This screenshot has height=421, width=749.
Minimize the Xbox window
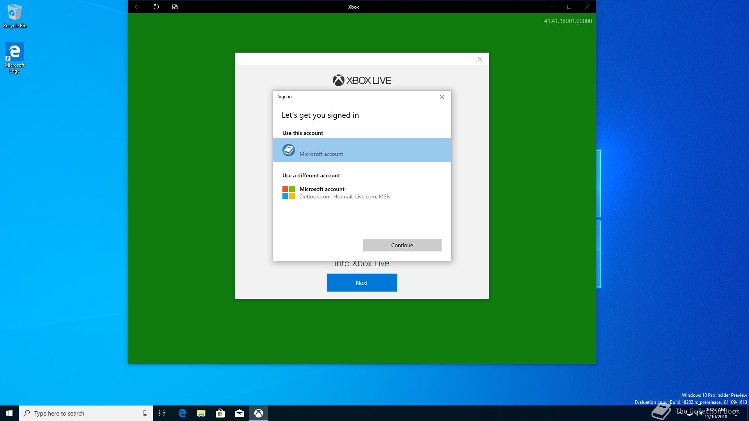[551, 7]
